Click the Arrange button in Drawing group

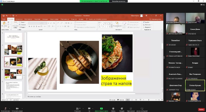pos(117,24)
